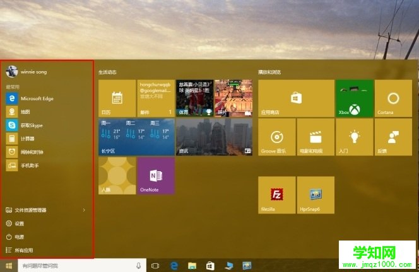
Task: Open Task View from the taskbar
Action: [x=155, y=266]
